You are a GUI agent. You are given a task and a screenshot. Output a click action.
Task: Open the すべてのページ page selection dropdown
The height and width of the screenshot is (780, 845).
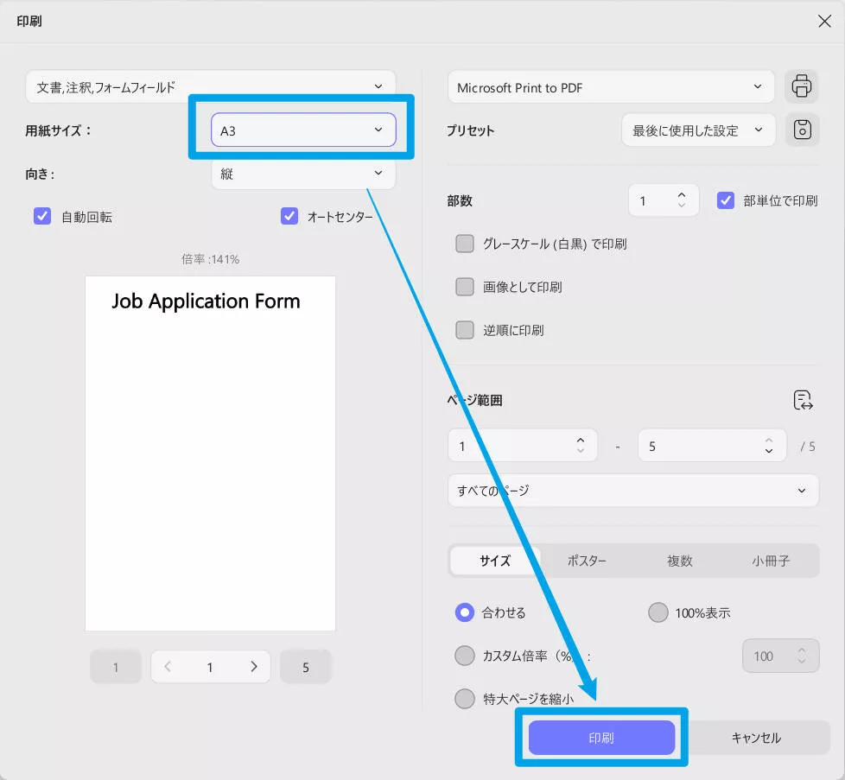(632, 490)
